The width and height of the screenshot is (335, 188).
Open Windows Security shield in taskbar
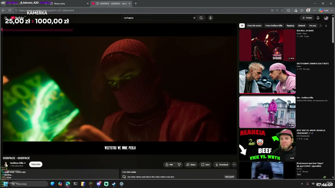click(x=53, y=184)
